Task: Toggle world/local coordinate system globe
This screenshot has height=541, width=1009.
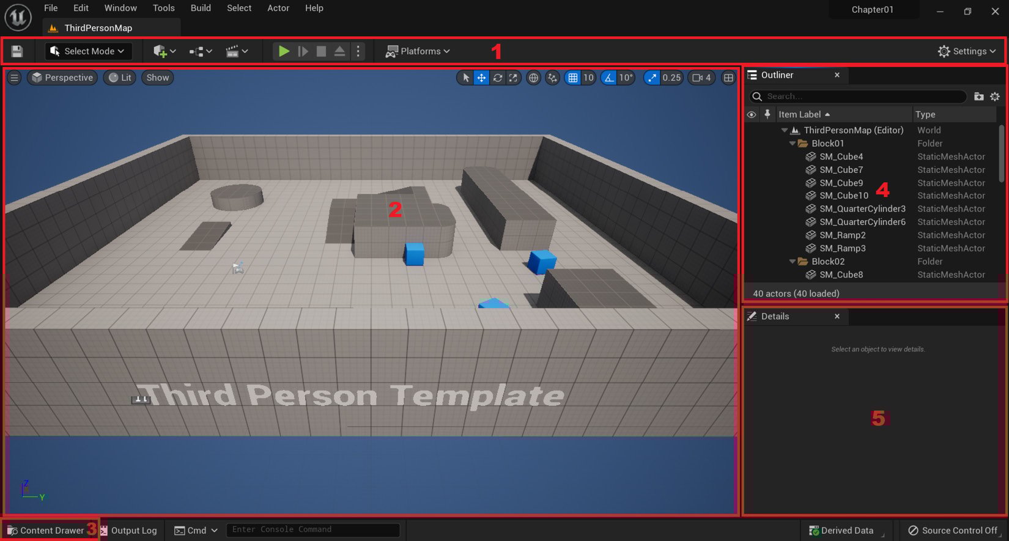Action: coord(534,78)
